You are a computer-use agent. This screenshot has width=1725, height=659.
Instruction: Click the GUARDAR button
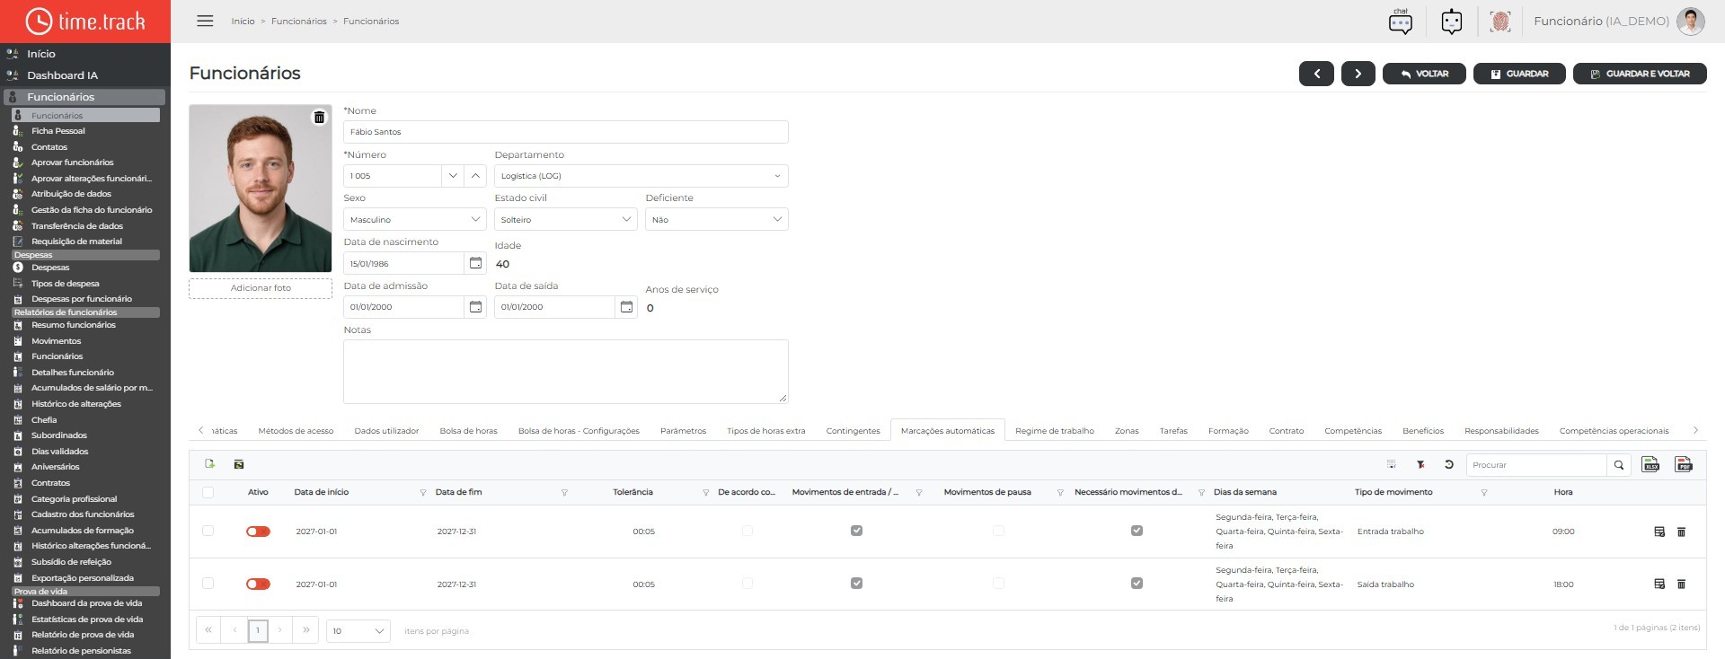(x=1519, y=74)
